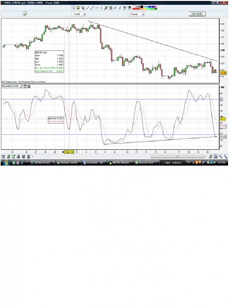This screenshot has width=231, height=308.
Task: Choose the blue arrow drawing tool
Action: click(x=88, y=8)
